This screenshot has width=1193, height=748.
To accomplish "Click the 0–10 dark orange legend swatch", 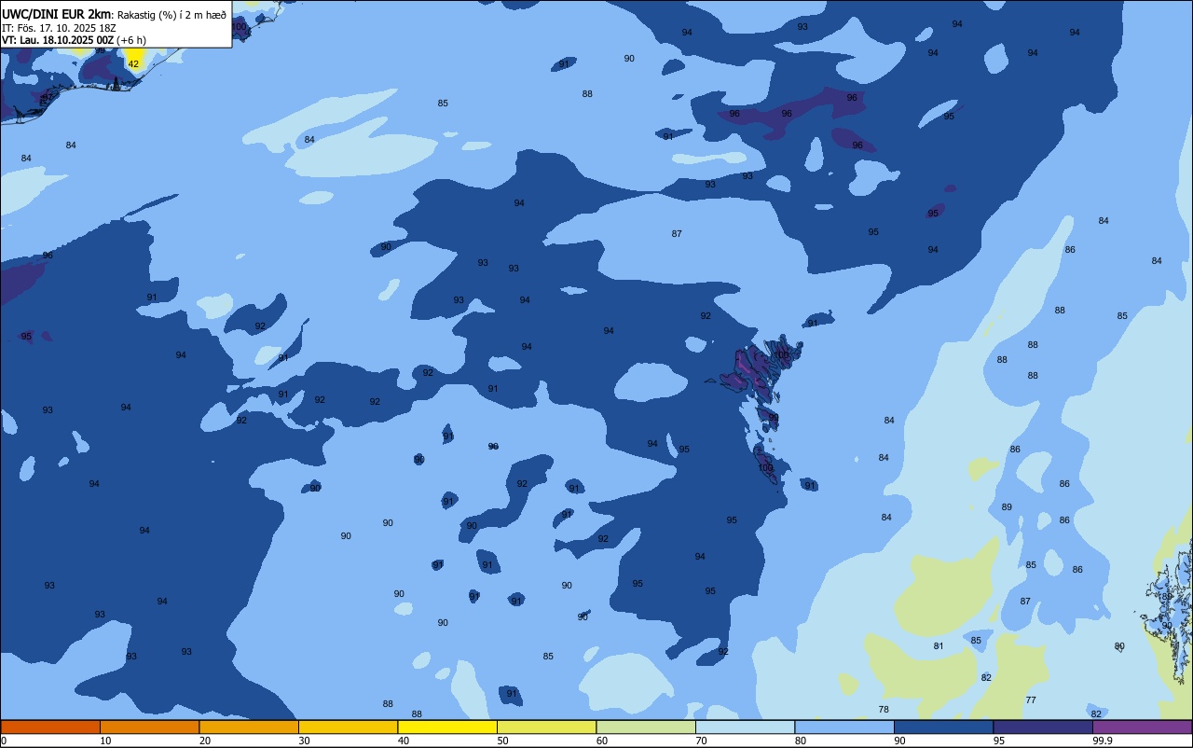I will (x=50, y=727).
